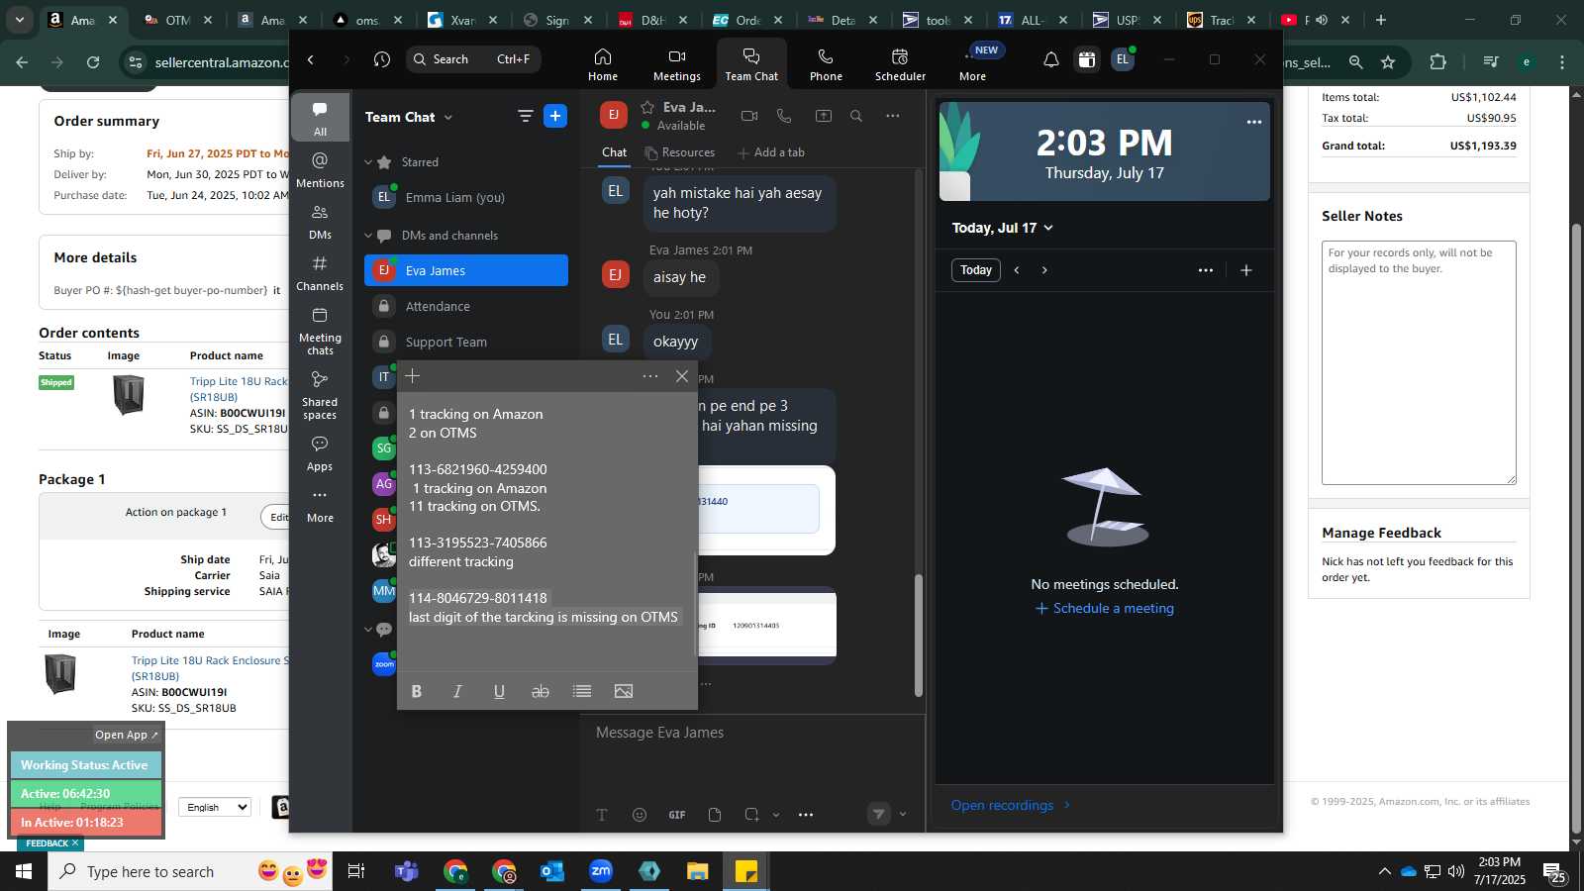Open Microsoft Teams from taskbar
This screenshot has width=1584, height=891.
pyautogui.click(x=406, y=871)
